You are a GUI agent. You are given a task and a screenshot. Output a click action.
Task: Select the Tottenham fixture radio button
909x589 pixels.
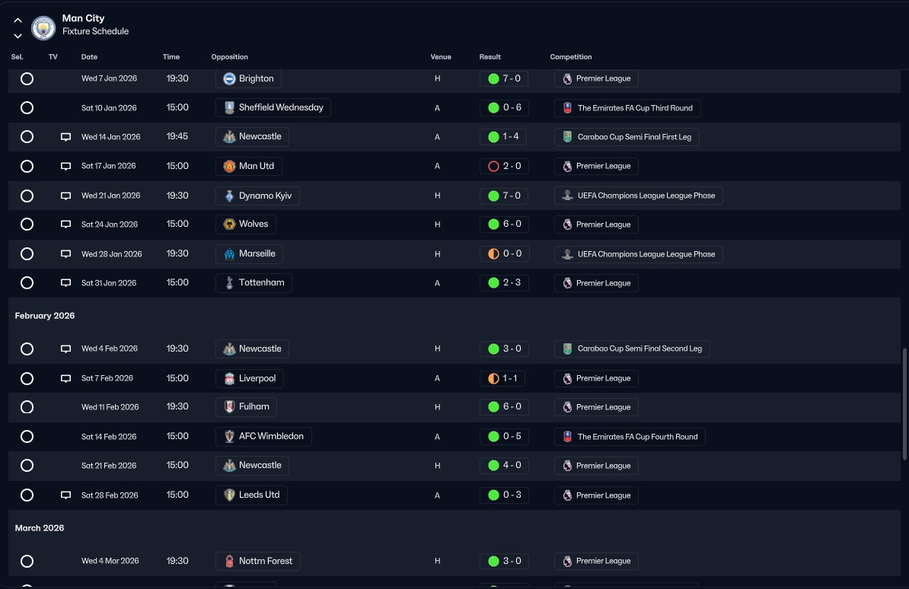coord(27,283)
